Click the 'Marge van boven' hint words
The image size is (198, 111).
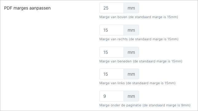[x=113, y=17]
